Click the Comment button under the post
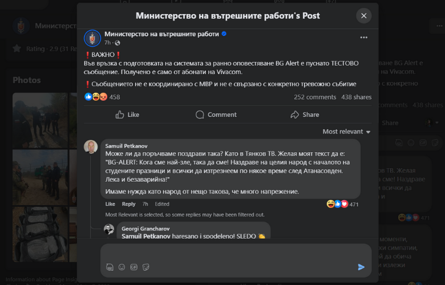Viewport: 445px width, 285px height. (216, 115)
